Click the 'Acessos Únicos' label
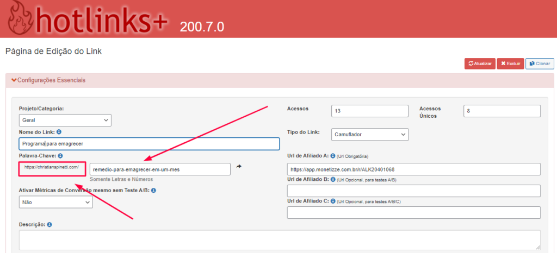Image resolution: width=557 pixels, height=253 pixels. point(430,112)
